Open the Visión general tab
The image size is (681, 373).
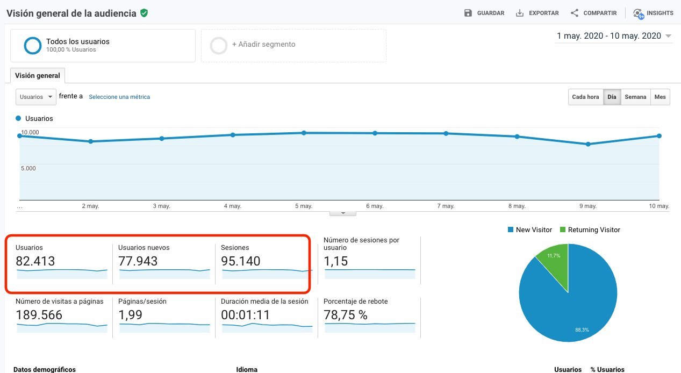pos(38,76)
